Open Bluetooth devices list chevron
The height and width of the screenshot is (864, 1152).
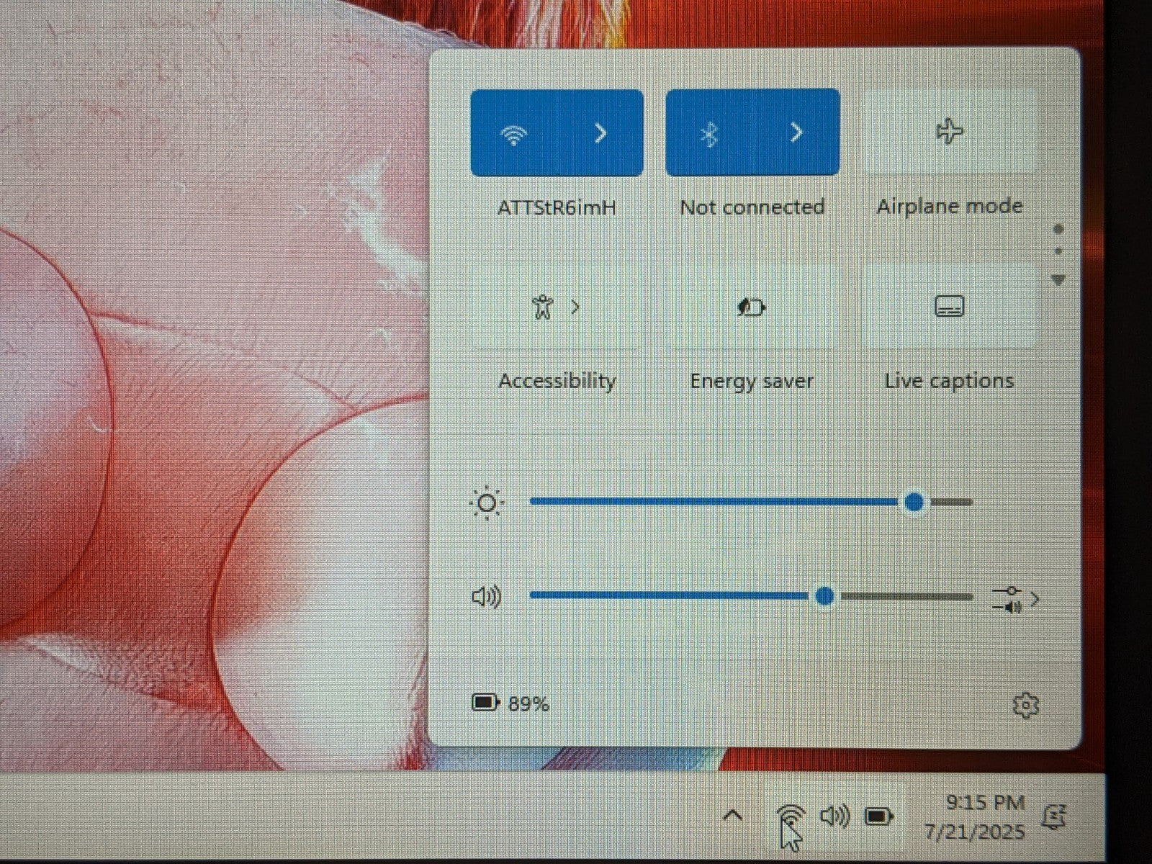[x=796, y=132]
